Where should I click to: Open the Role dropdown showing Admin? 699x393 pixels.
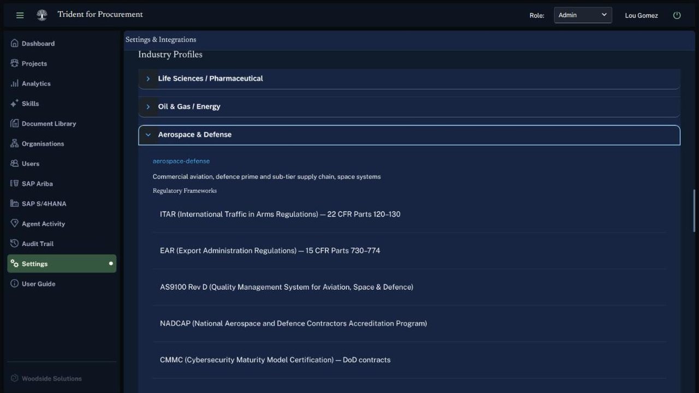pos(583,15)
